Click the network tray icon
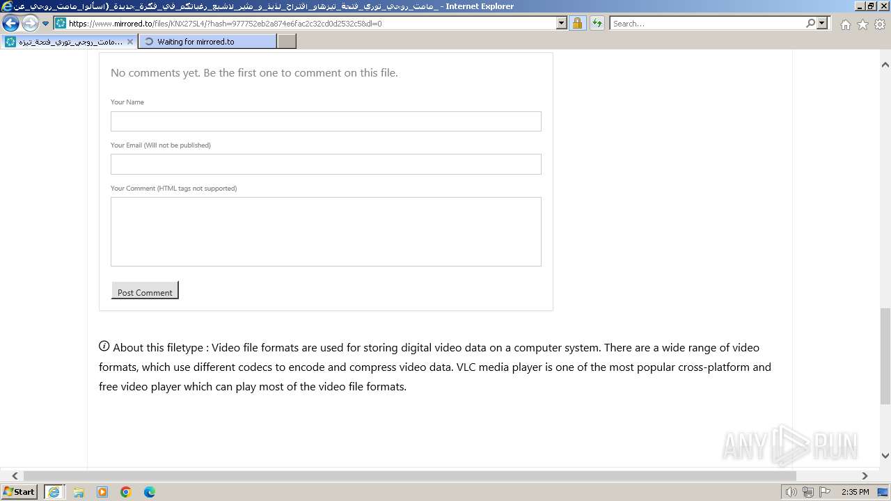This screenshot has width=891, height=501. click(x=808, y=492)
